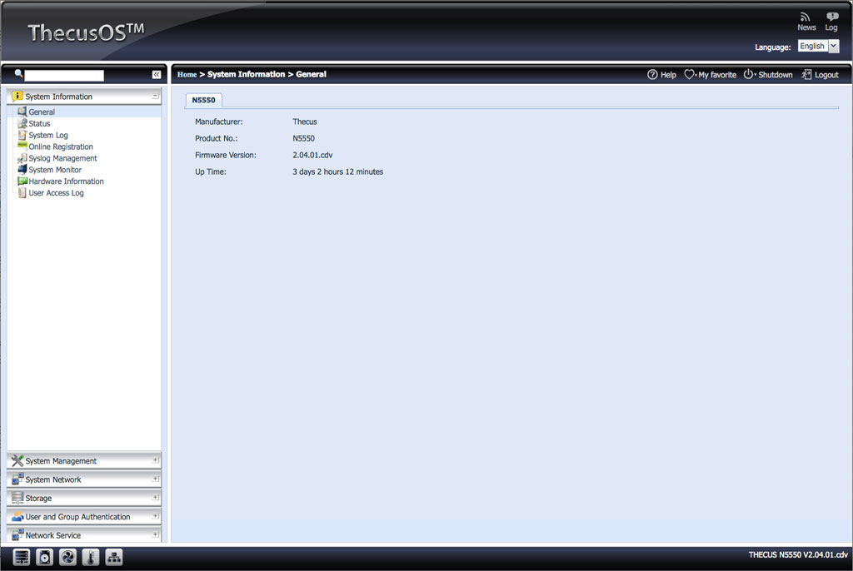The width and height of the screenshot is (853, 571).
Task: Click the Online Registration item's icon
Action: [x=22, y=145]
